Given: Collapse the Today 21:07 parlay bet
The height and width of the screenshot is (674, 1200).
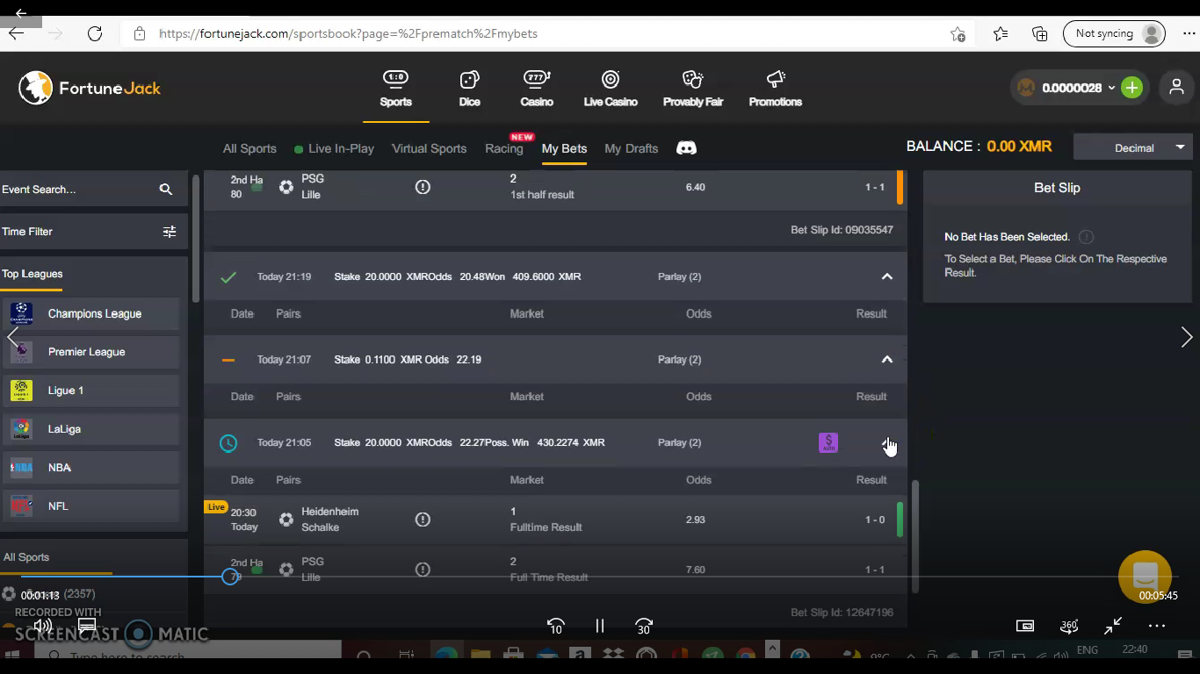Looking at the screenshot, I should (x=886, y=360).
